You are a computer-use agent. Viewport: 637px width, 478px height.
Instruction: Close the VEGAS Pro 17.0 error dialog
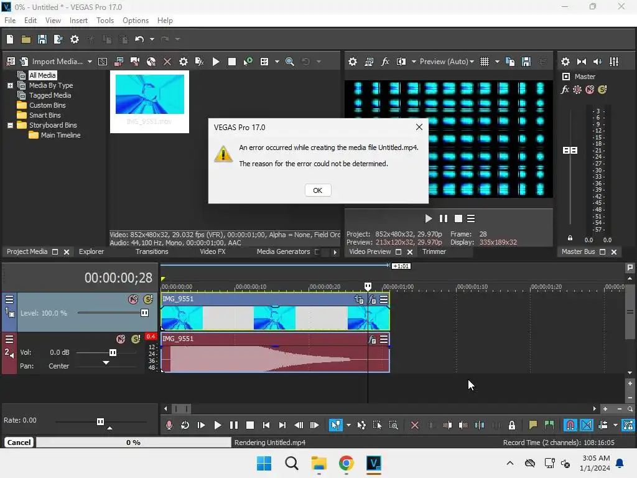419,127
